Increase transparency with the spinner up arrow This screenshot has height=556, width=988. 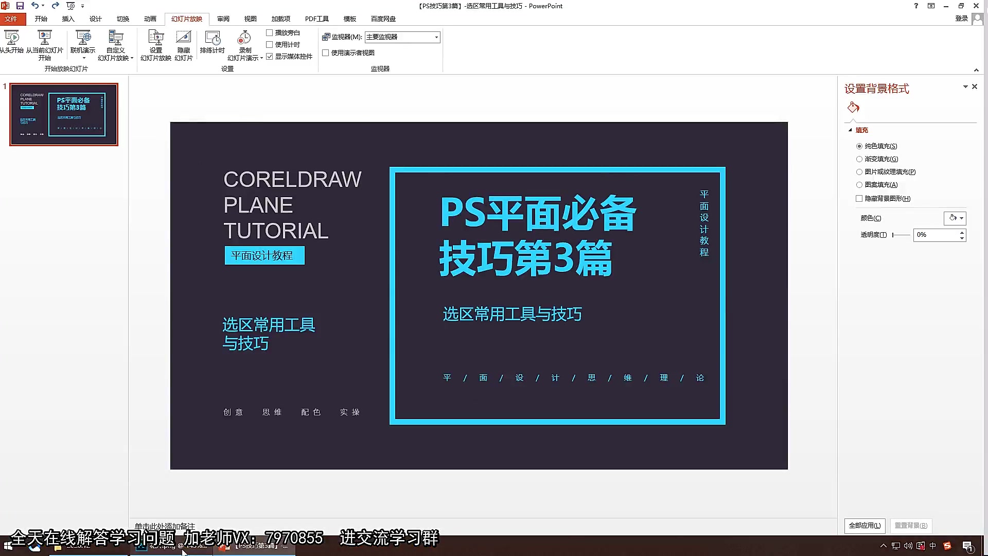[962, 232]
